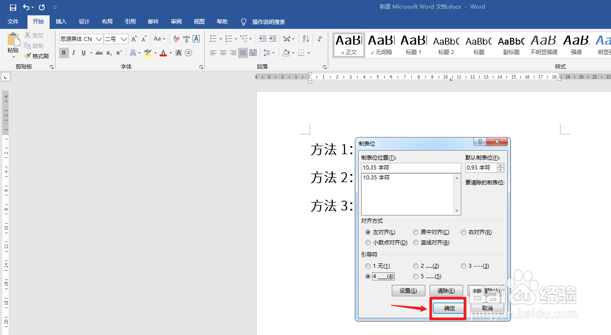
Task: Click the enclosed character (字) icon
Action: (x=188, y=53)
